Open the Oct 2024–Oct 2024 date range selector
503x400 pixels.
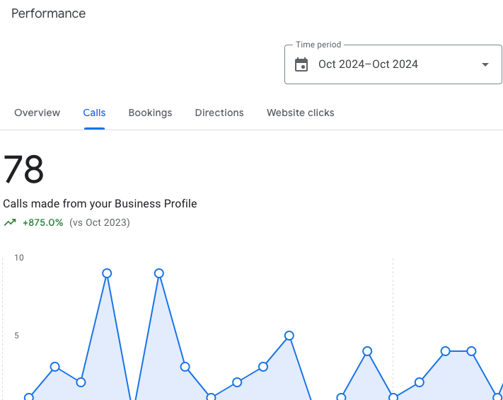[368, 64]
